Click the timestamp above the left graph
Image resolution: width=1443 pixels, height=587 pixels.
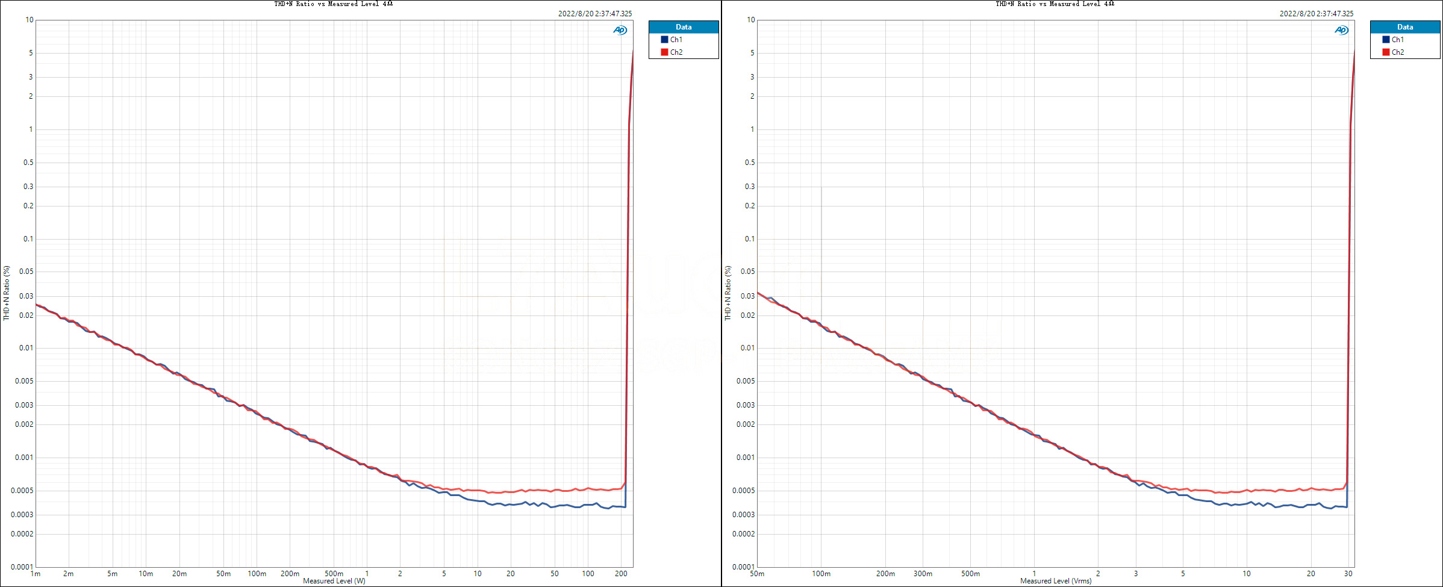click(x=595, y=13)
